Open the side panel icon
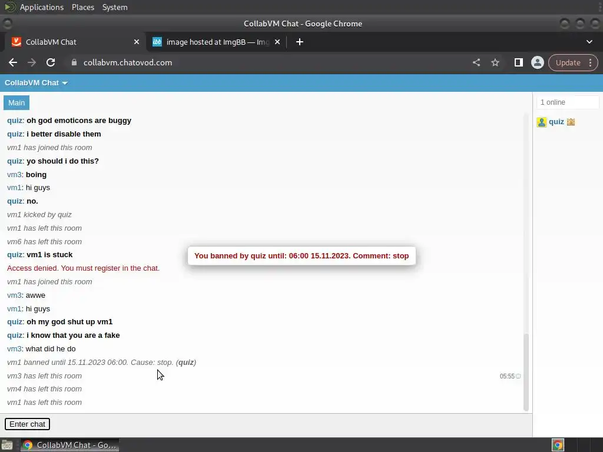The image size is (603, 452). pos(518,62)
